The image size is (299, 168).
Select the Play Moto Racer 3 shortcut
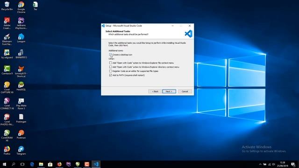pos(21,104)
